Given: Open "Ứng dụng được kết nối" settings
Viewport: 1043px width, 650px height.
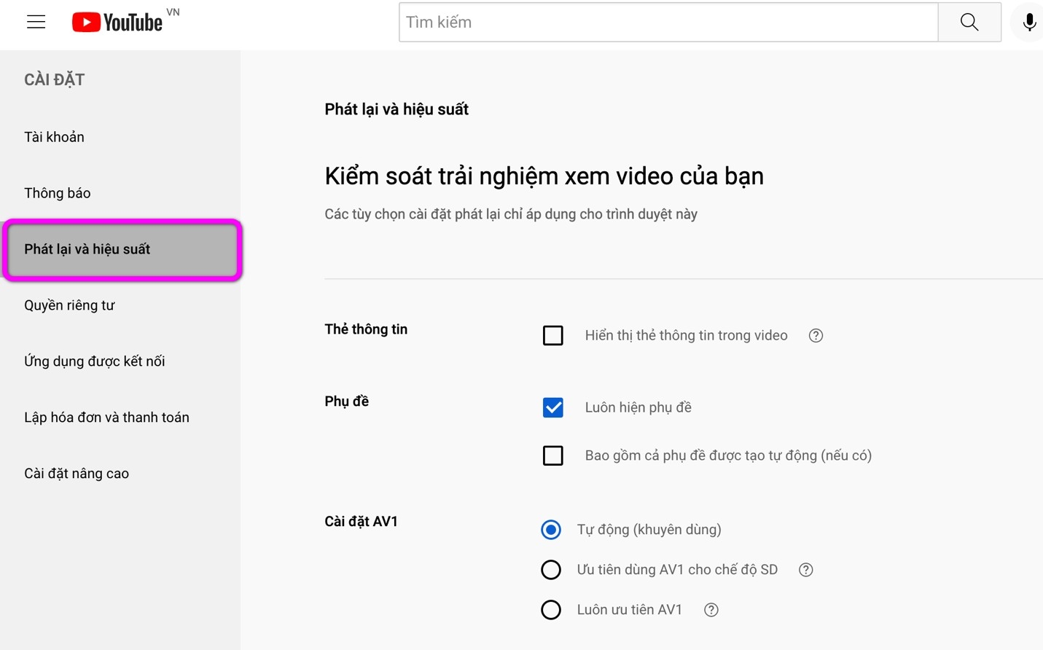Looking at the screenshot, I should click(95, 361).
